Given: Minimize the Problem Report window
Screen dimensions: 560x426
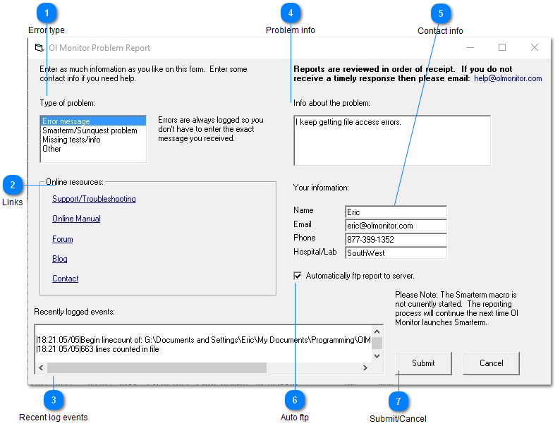Looking at the screenshot, I should click(x=470, y=47).
